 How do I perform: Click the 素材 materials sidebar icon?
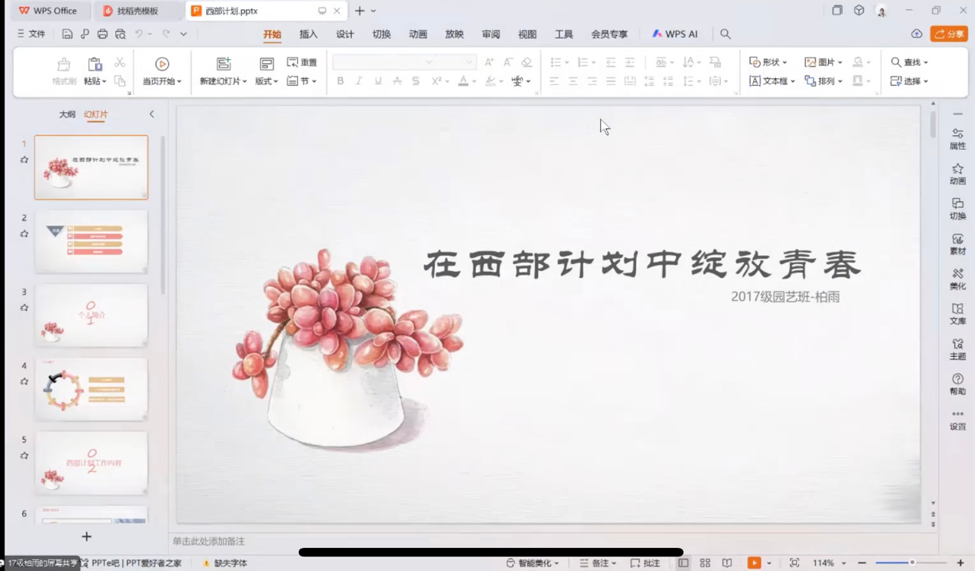tap(957, 243)
